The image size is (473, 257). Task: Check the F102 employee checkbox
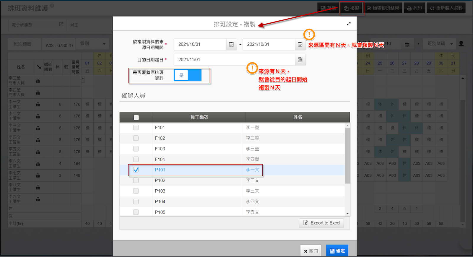pyautogui.click(x=136, y=138)
